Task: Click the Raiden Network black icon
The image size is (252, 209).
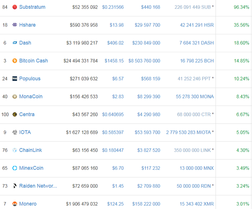Action: [14, 186]
